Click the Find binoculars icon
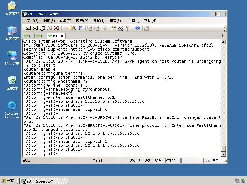 pos(80,28)
